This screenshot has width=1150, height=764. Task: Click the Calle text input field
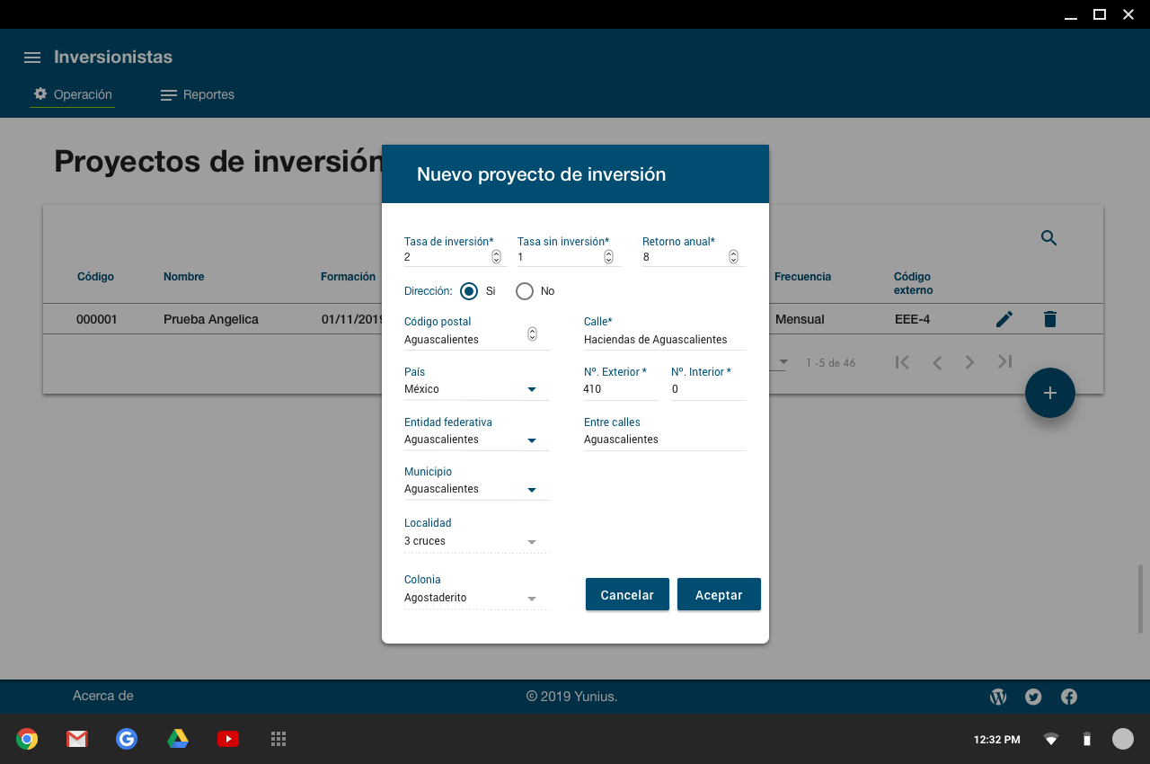point(664,340)
